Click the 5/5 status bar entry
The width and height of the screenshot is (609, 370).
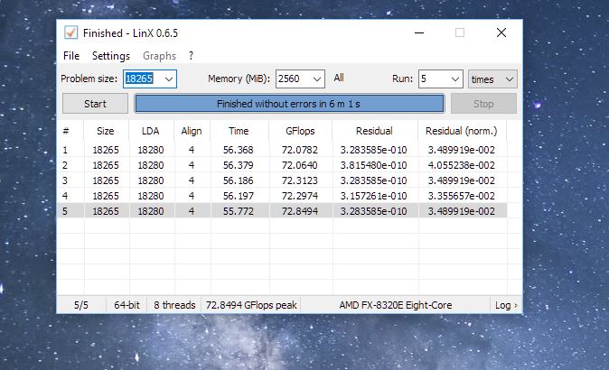(81, 305)
